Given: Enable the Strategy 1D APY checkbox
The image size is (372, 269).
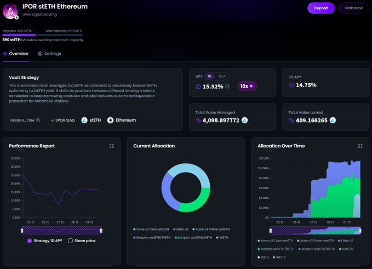Looking at the screenshot, I should (30, 241).
